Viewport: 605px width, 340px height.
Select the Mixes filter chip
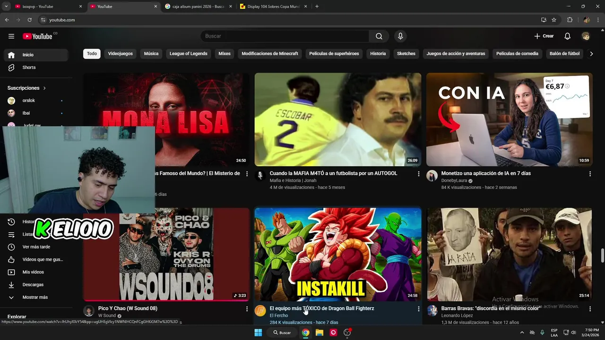[225, 54]
